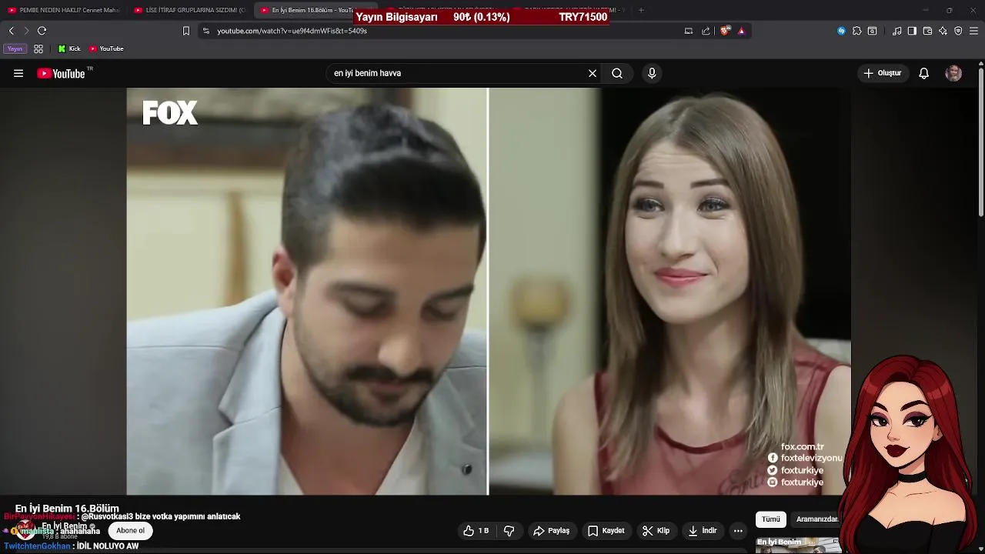985x554 pixels.
Task: Go forward to the next page
Action: point(25,31)
